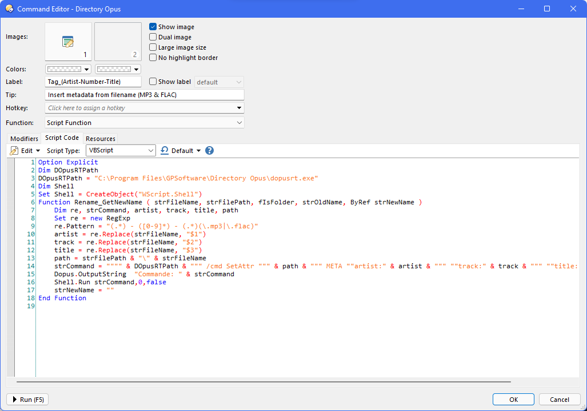Click the reset Default arrow icon

point(165,150)
